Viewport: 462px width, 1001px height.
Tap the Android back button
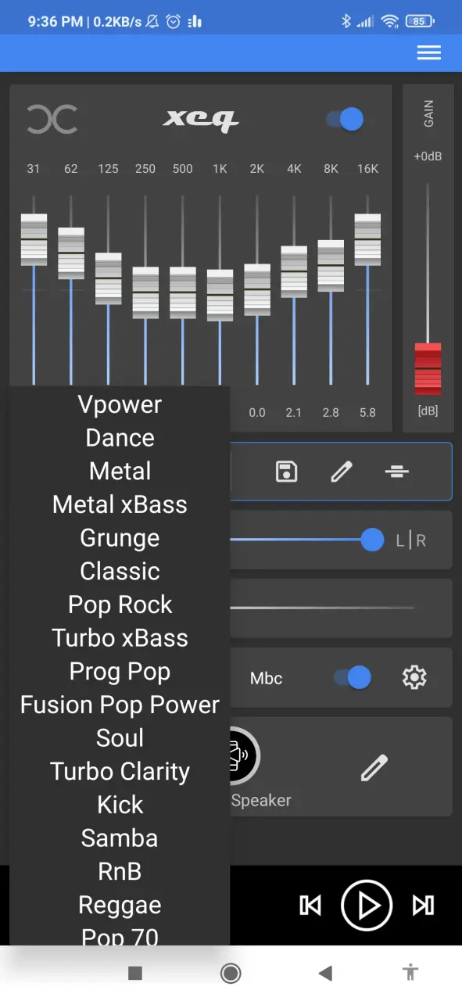(x=326, y=973)
